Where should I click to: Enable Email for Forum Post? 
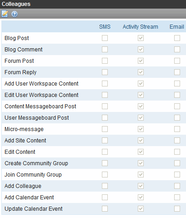tap(177, 61)
